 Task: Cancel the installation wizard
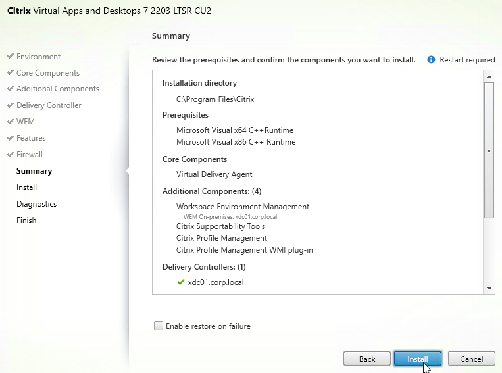(x=471, y=359)
